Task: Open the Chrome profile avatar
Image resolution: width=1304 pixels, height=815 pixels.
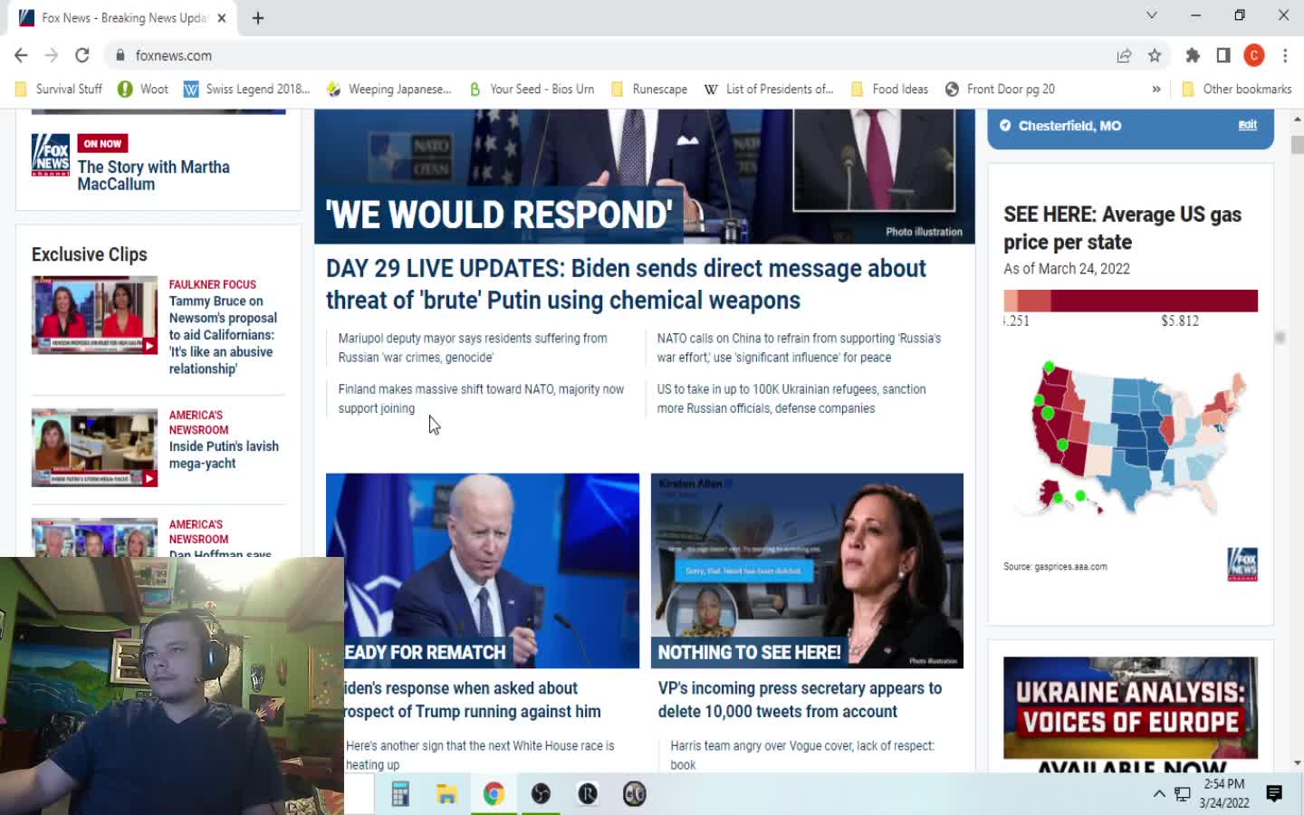Action: coord(1254,55)
